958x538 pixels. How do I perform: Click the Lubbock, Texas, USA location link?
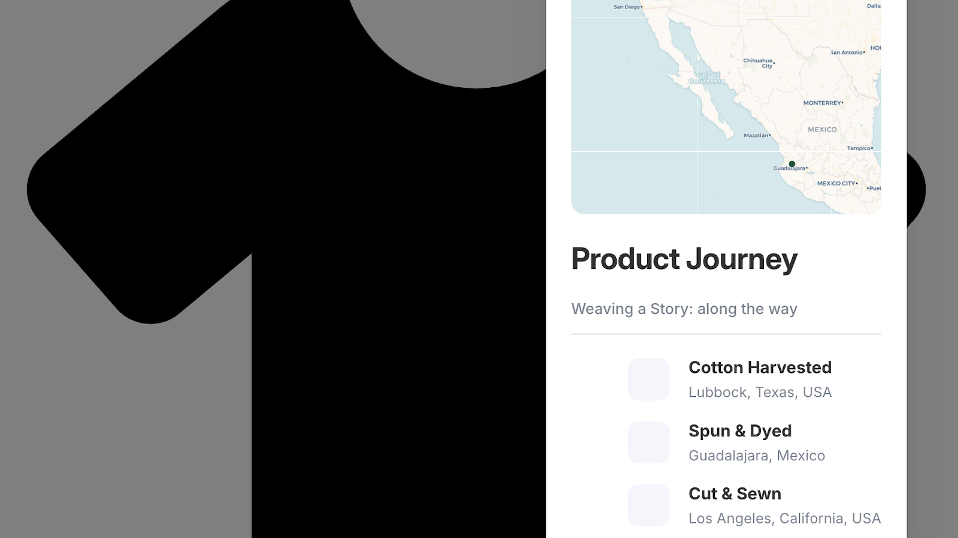coord(761,393)
